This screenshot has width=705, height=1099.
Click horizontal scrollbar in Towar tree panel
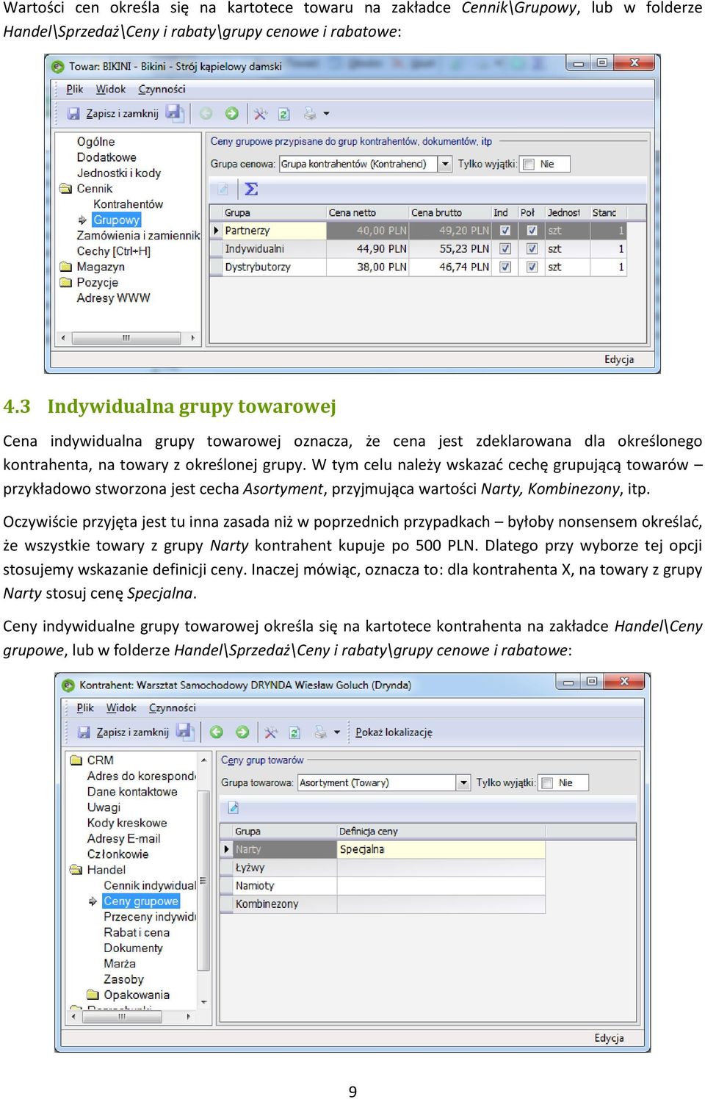tap(126, 338)
